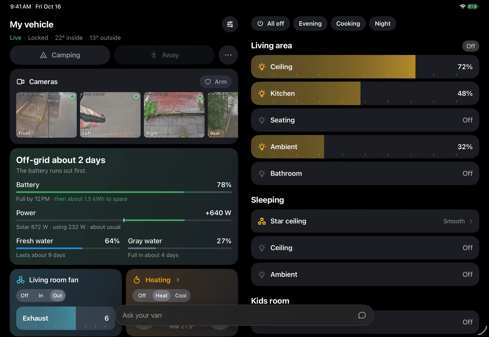Adjust the Exhaust fan speed slider
The image size is (489, 337).
click(x=66, y=318)
